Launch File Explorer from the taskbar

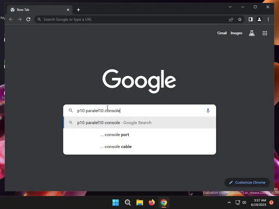coord(140,202)
